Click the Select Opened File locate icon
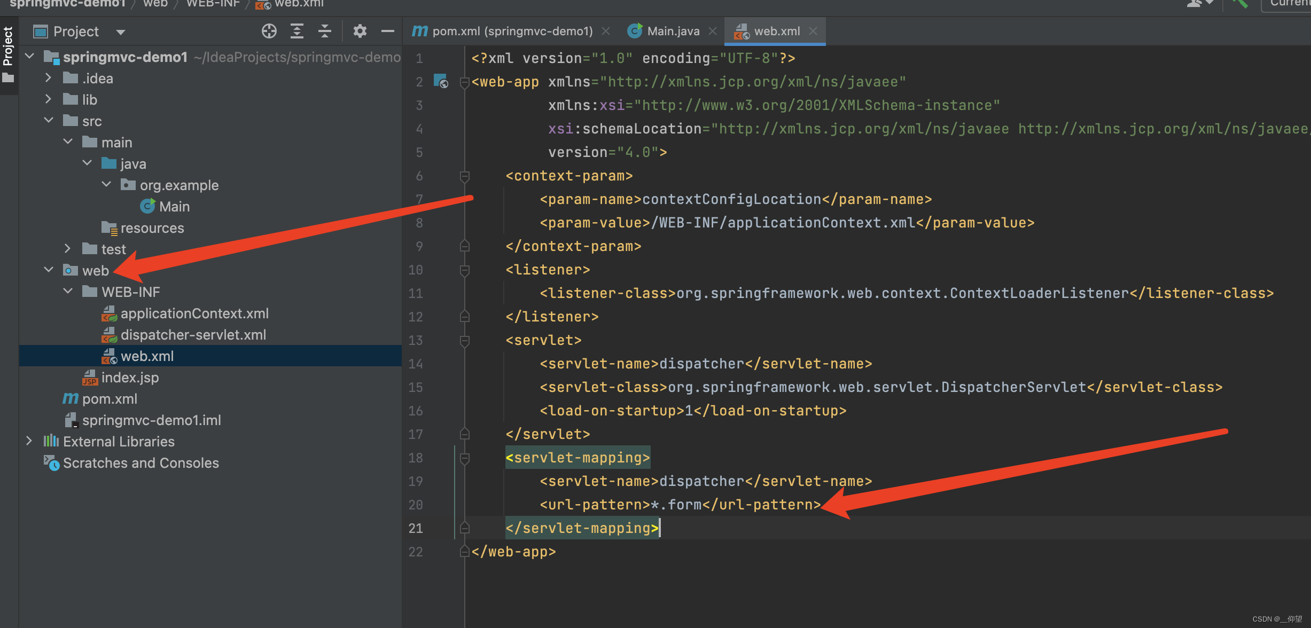 269,32
